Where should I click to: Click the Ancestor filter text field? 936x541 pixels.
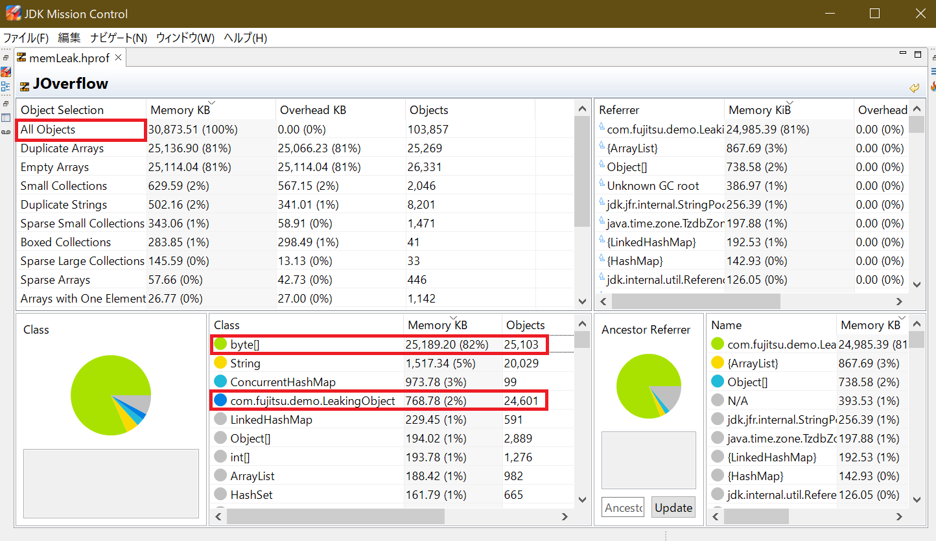pos(622,507)
